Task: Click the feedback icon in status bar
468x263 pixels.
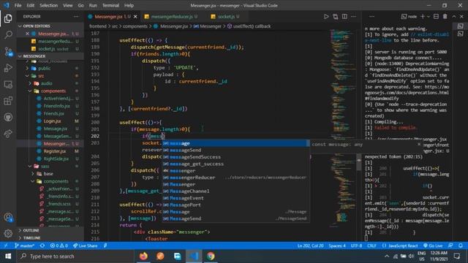Action: pos(450,245)
